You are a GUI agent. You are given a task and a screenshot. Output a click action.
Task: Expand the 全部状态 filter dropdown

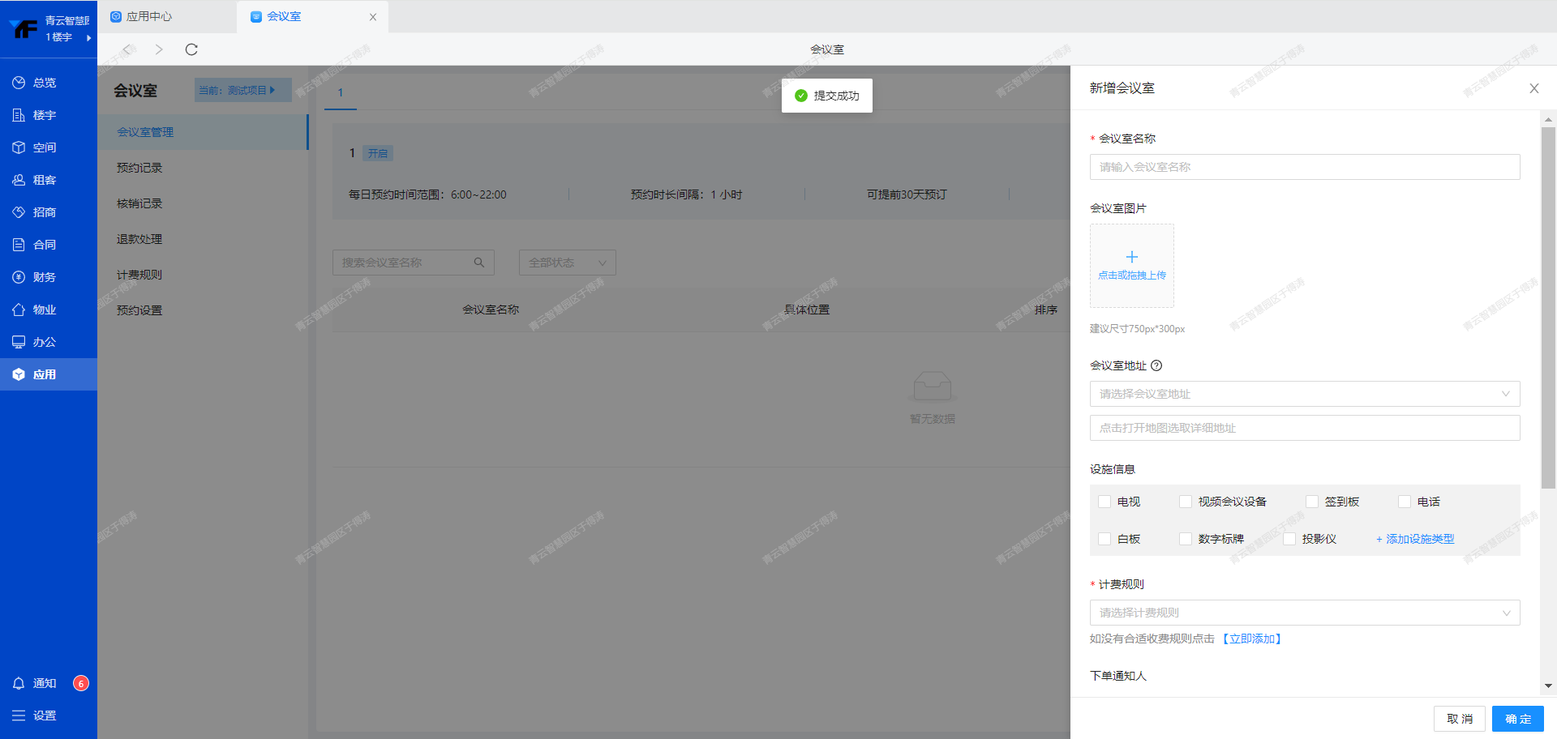click(567, 263)
